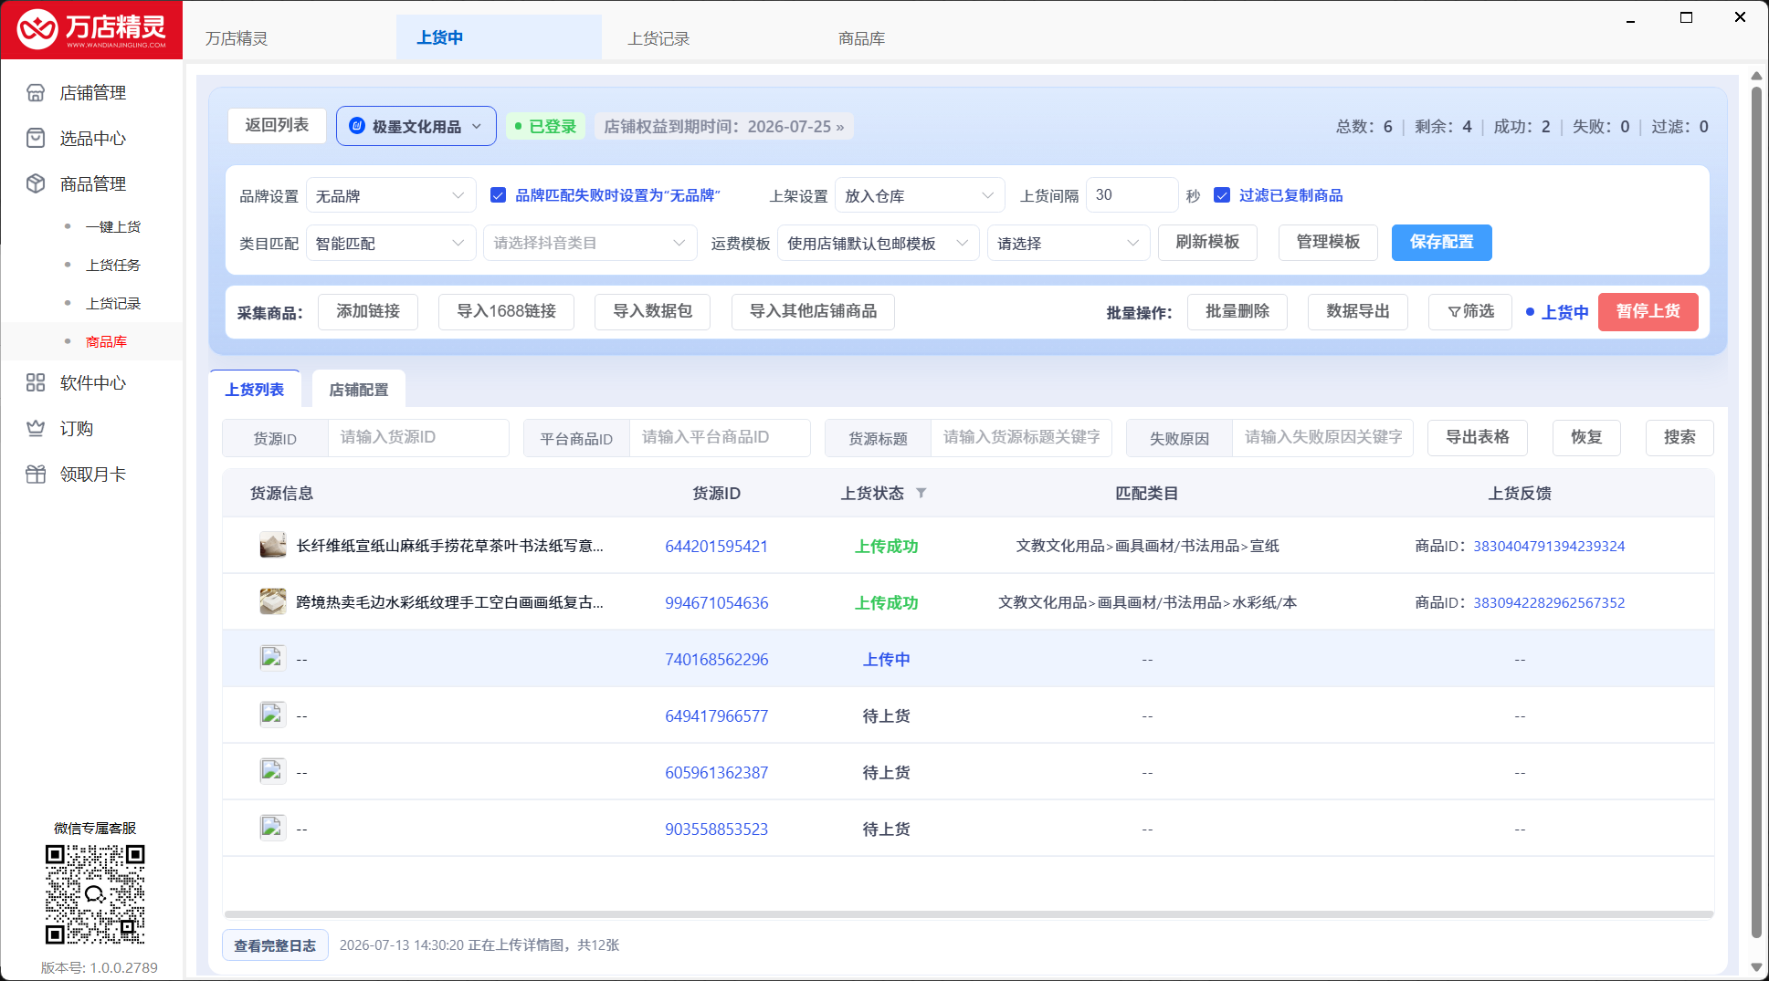Click the 导出表格 button
The height and width of the screenshot is (981, 1769).
1478,437
